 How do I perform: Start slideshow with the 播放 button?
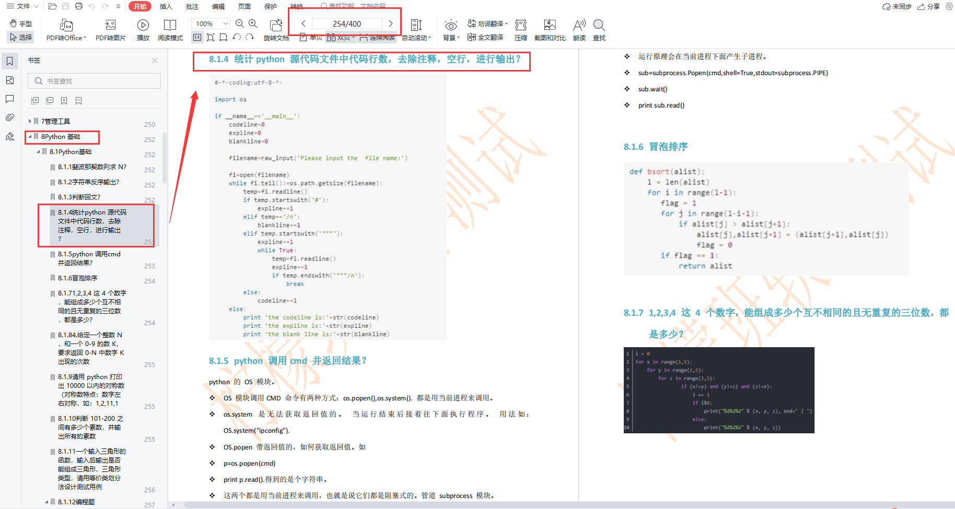143,30
